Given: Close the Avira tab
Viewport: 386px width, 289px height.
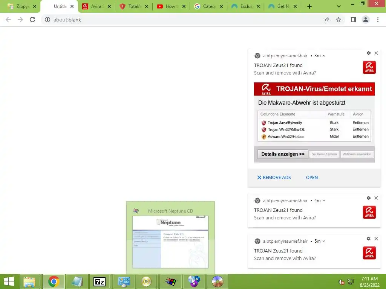Looking at the screenshot, I should pyautogui.click(x=109, y=6).
